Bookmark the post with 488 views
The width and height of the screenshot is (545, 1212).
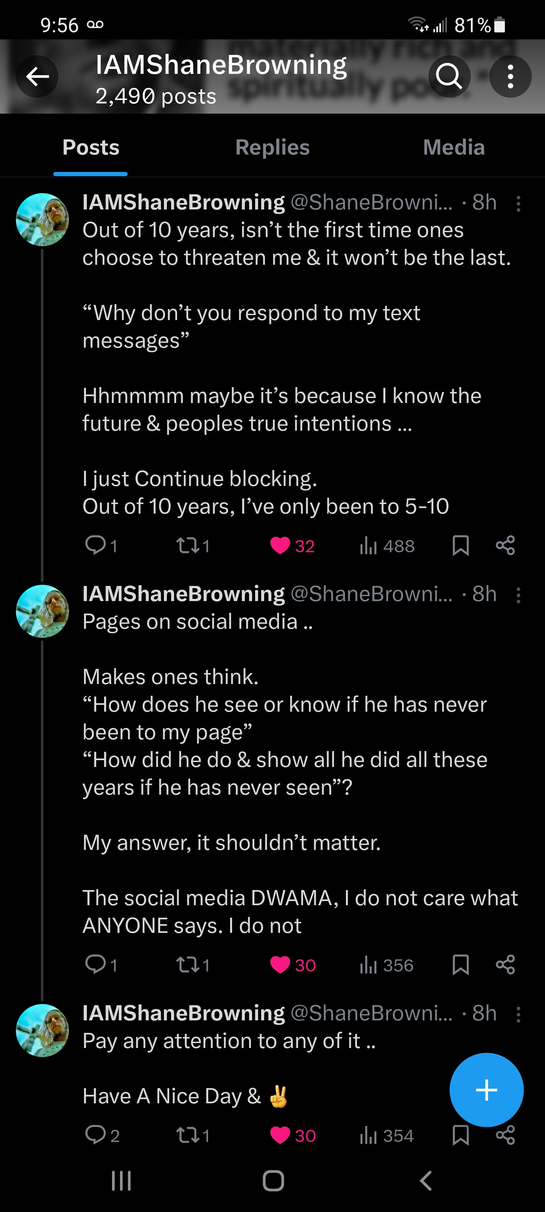(x=460, y=545)
